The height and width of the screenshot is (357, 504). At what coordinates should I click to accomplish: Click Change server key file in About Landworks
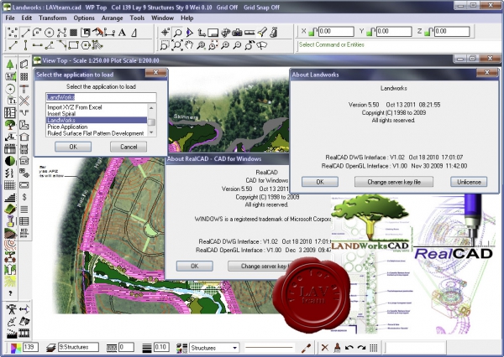[x=394, y=182]
